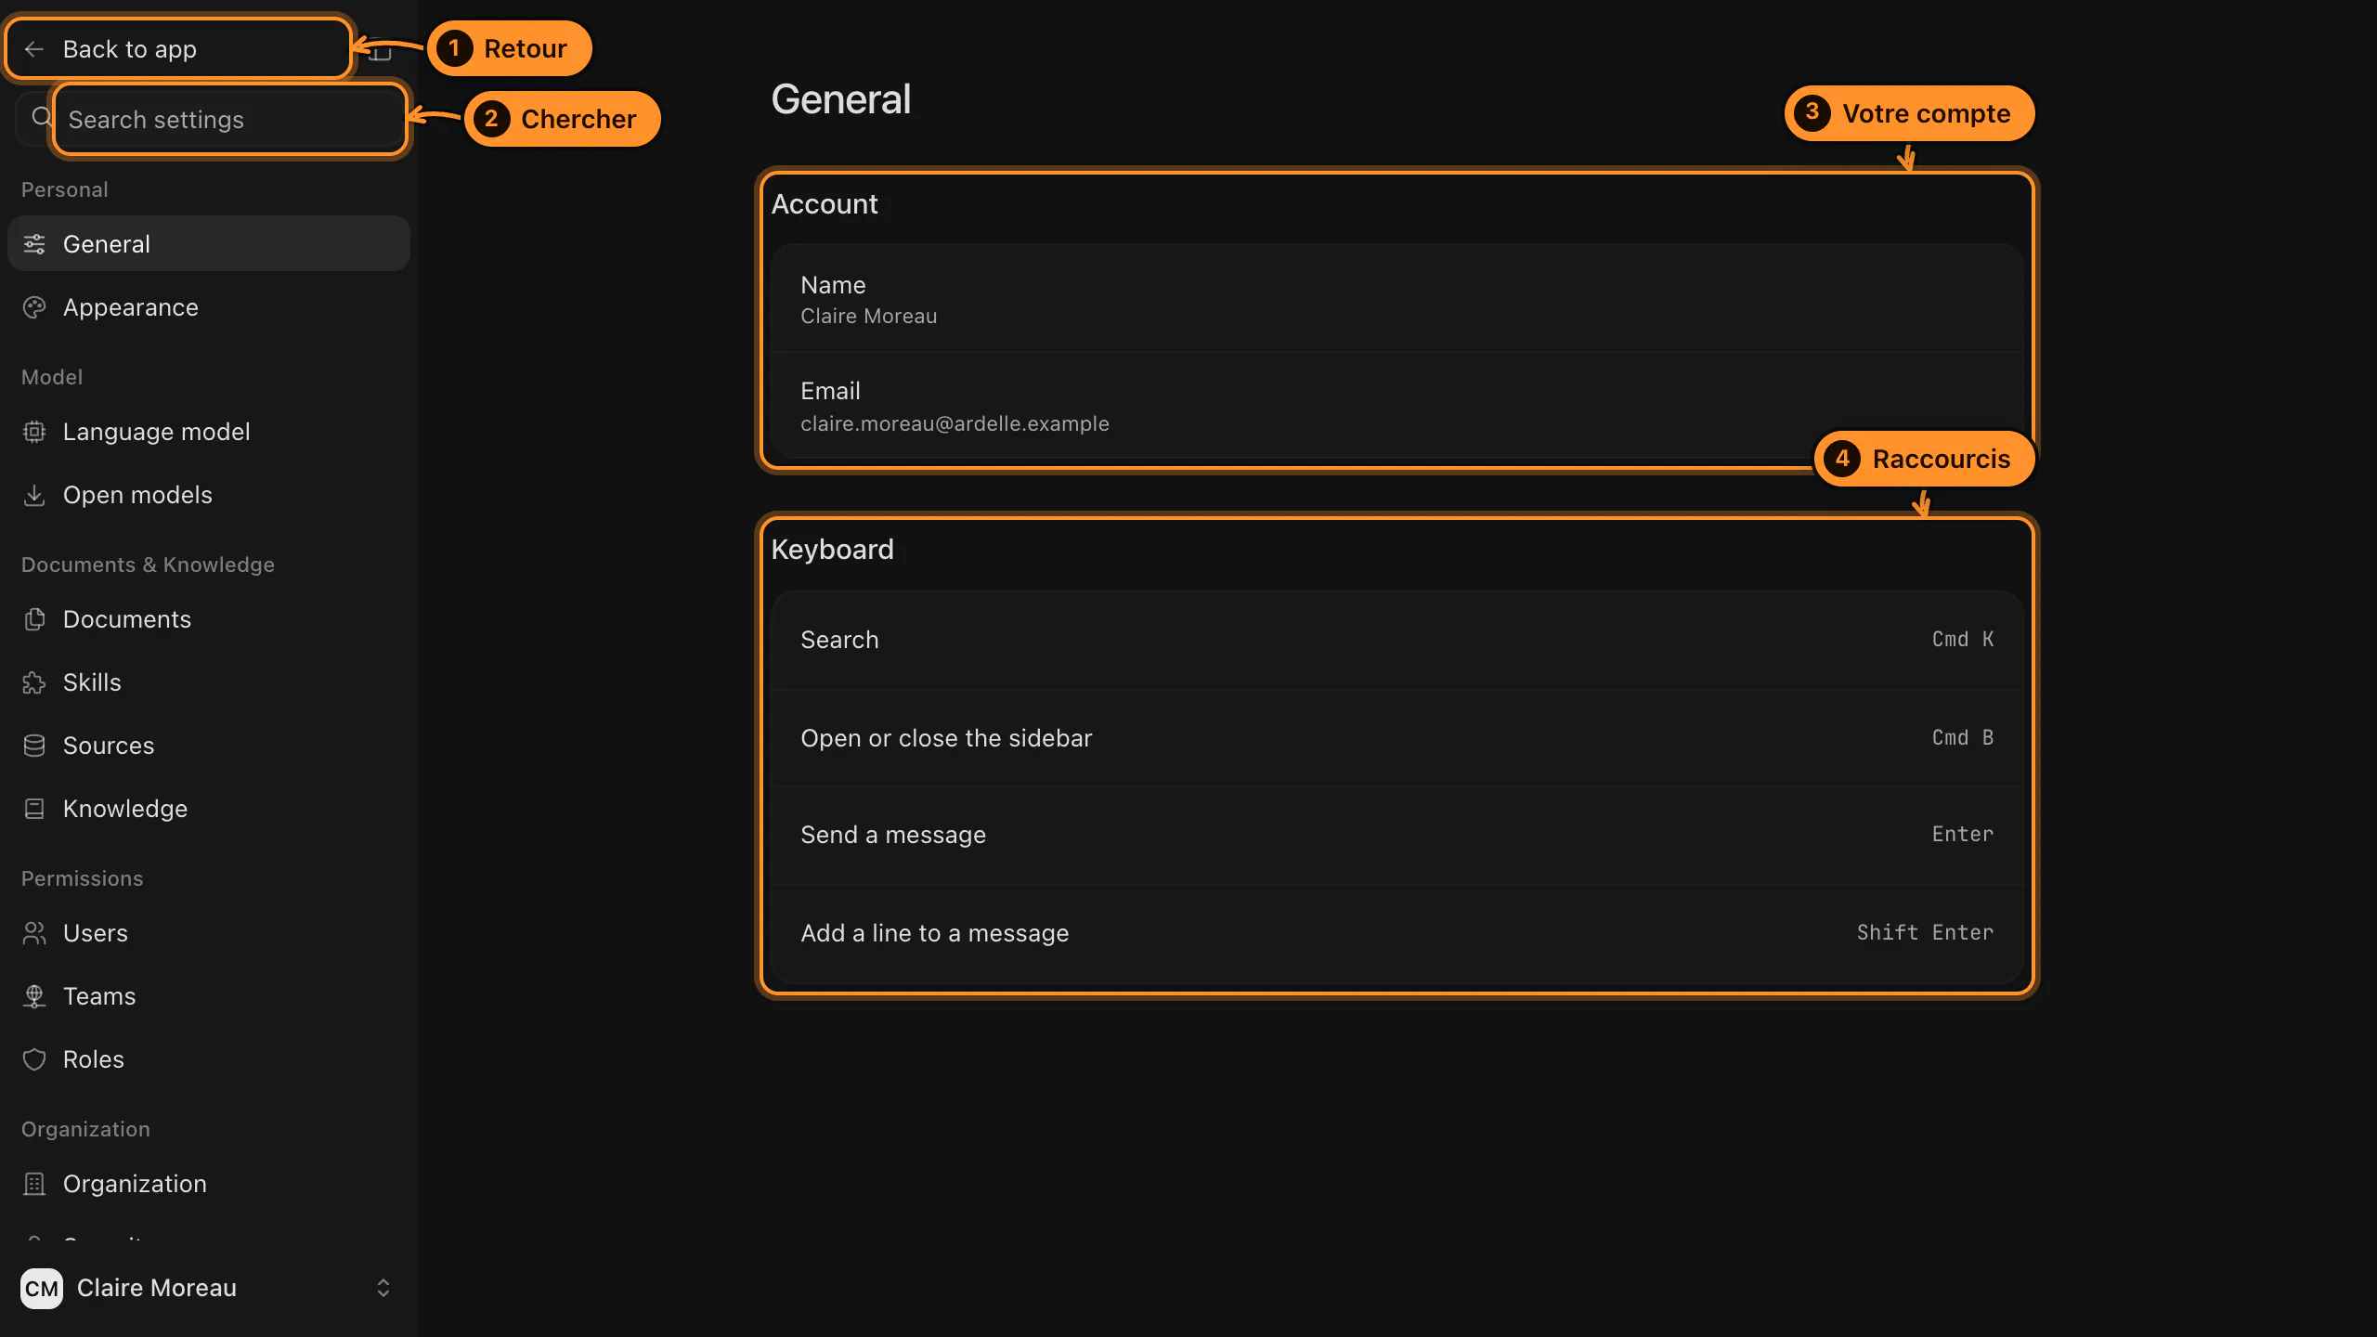This screenshot has height=1337, width=2377.
Task: Click the Appearance palette icon
Action: (34, 307)
